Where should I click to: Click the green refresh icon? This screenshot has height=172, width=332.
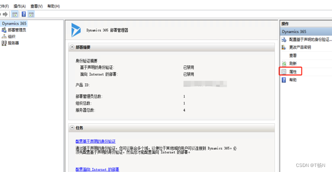(284, 63)
